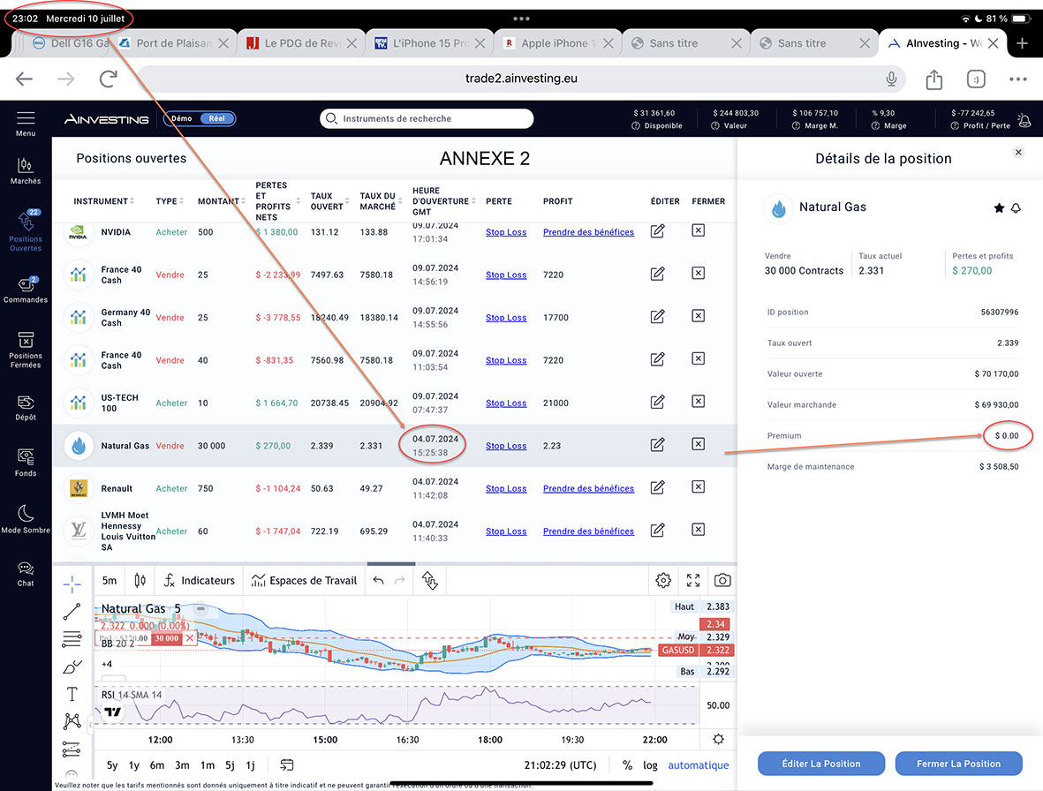Toggle the Démo/Réel account switch
Viewport: 1043px width, 791px height.
click(x=200, y=118)
